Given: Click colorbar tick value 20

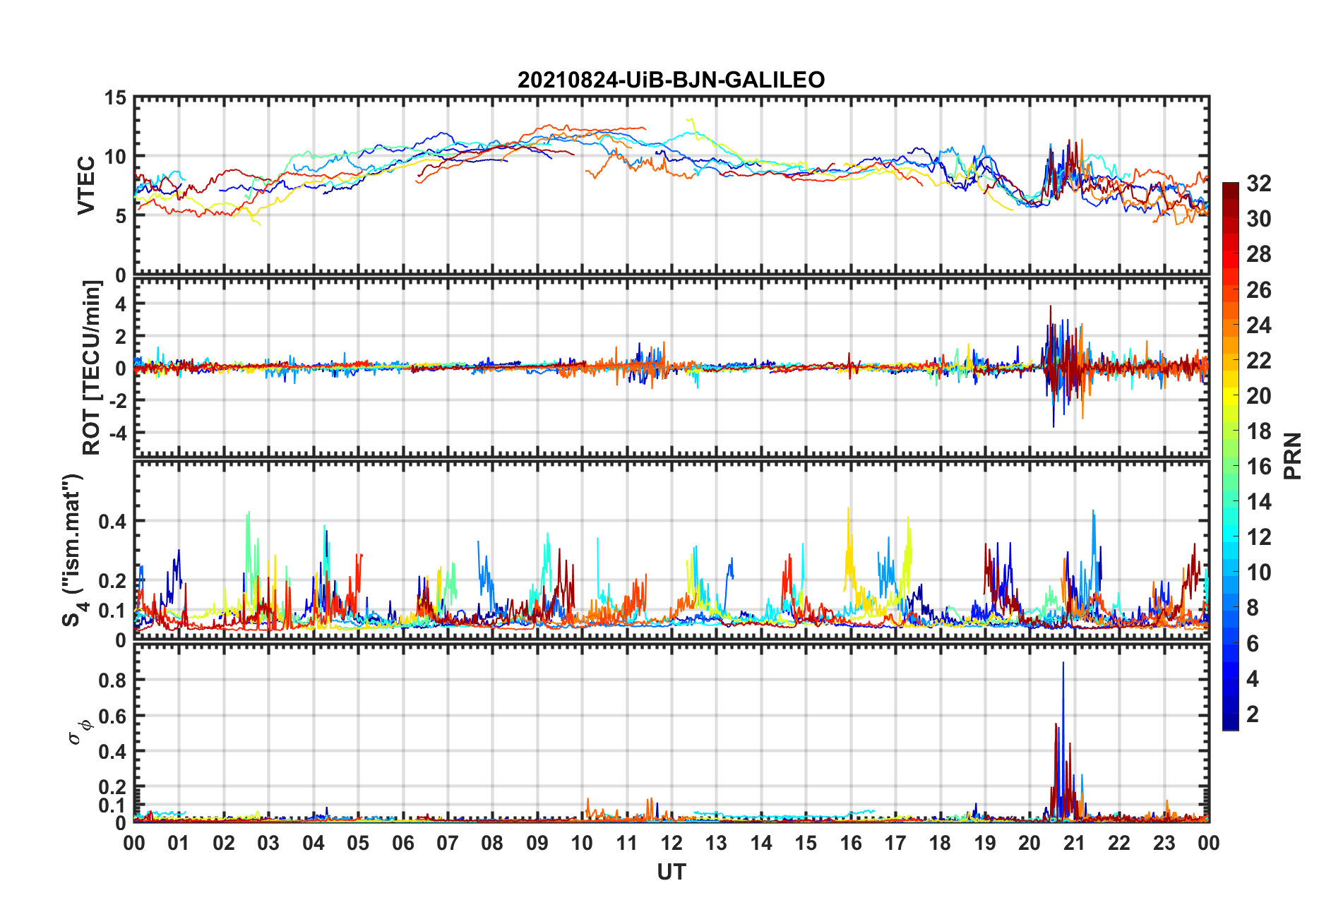Looking at the screenshot, I should 1259,395.
